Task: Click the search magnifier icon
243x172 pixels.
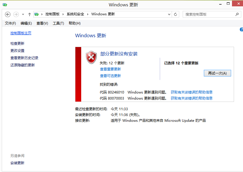Action: (237, 14)
